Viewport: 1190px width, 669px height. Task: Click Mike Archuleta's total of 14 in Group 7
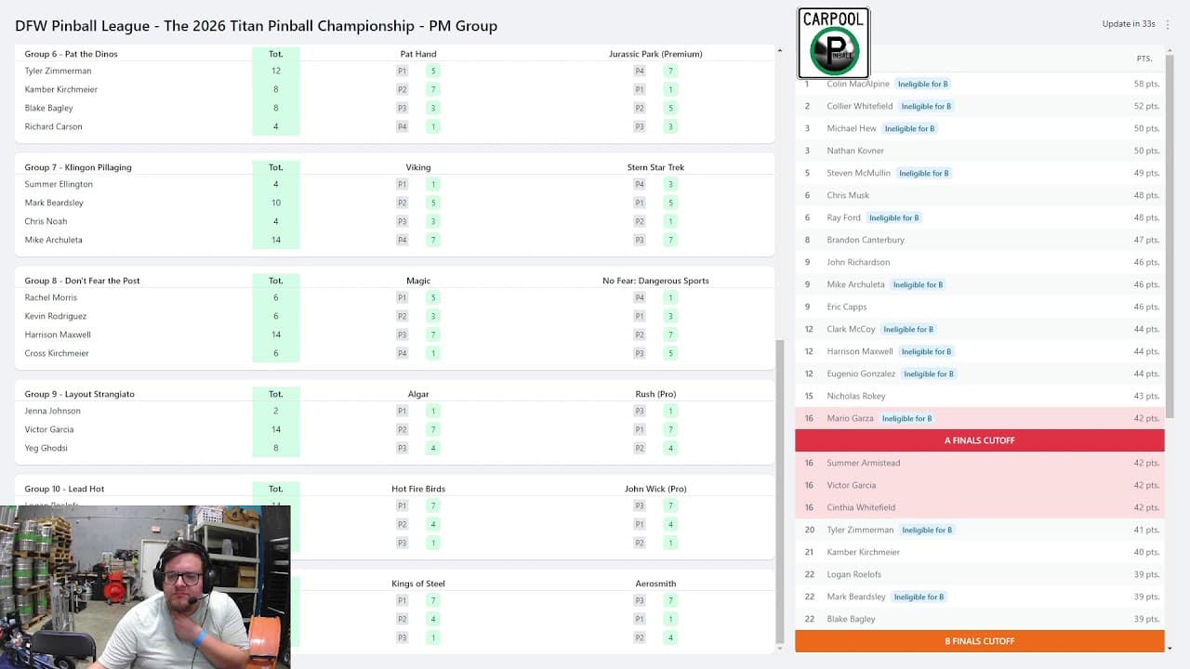click(276, 240)
